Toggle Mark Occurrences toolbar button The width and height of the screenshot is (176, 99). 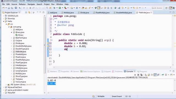click(x=99, y=8)
